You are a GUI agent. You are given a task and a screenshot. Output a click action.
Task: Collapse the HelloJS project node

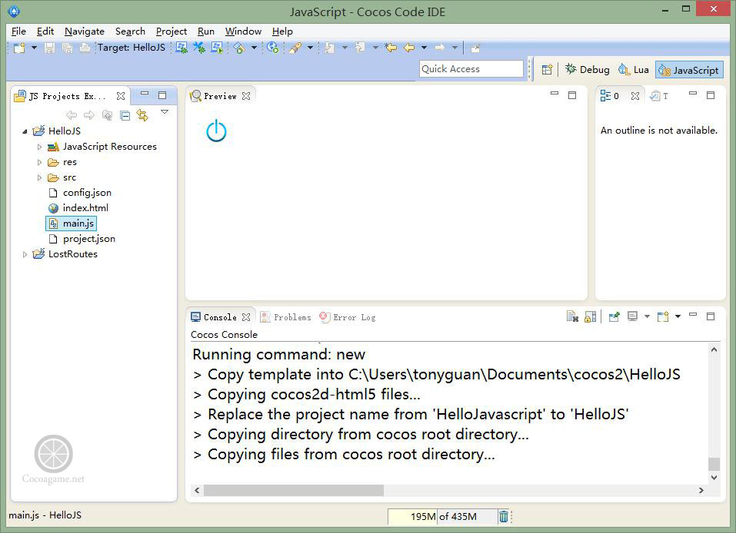25,131
